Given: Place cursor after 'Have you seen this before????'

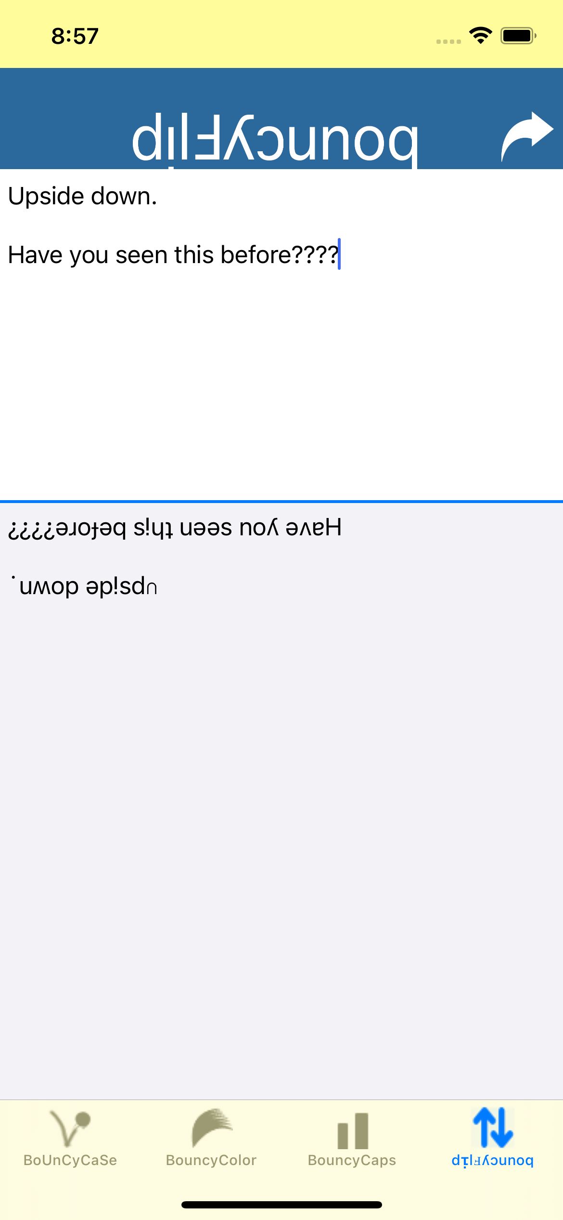Looking at the screenshot, I should (339, 254).
